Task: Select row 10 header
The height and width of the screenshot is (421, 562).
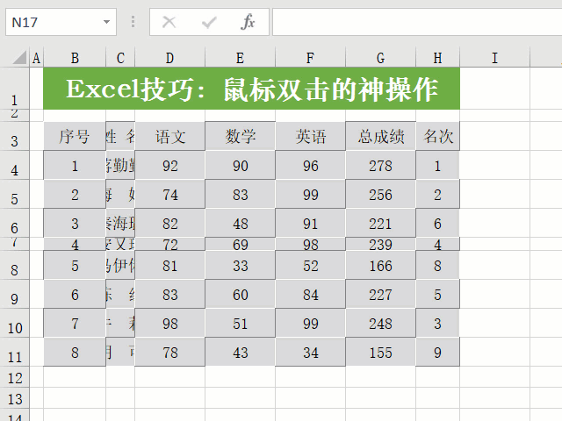Action: coord(14,324)
